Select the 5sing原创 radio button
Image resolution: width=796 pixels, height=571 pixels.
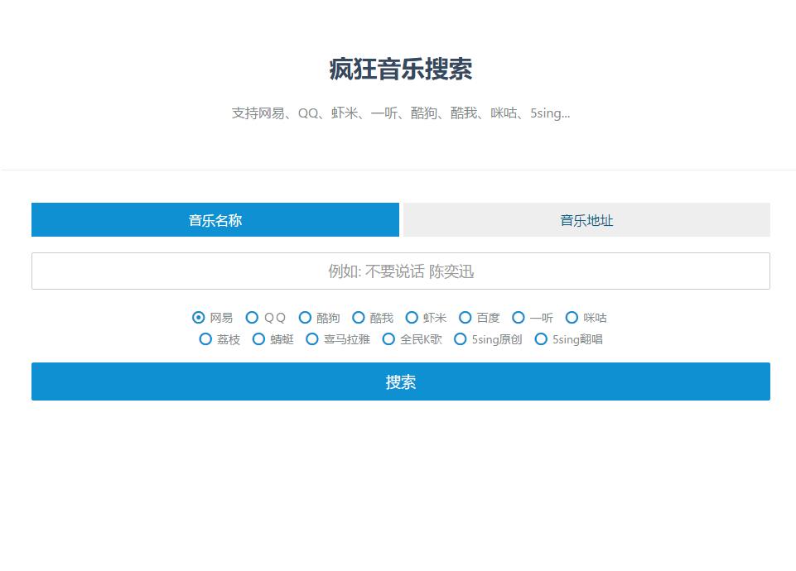pyautogui.click(x=461, y=339)
